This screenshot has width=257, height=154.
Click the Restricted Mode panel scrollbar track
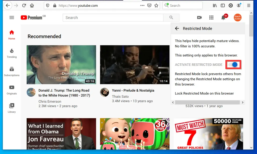(208, 102)
